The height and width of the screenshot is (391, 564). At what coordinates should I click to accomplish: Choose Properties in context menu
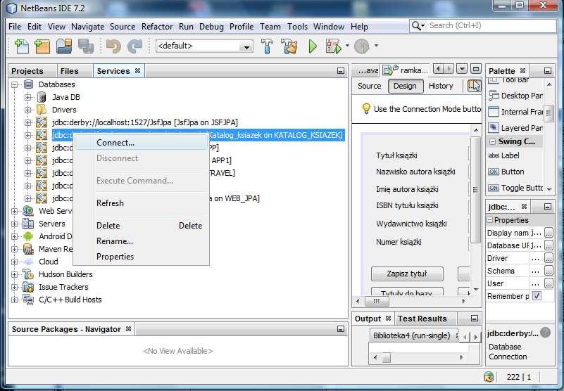[141, 257]
